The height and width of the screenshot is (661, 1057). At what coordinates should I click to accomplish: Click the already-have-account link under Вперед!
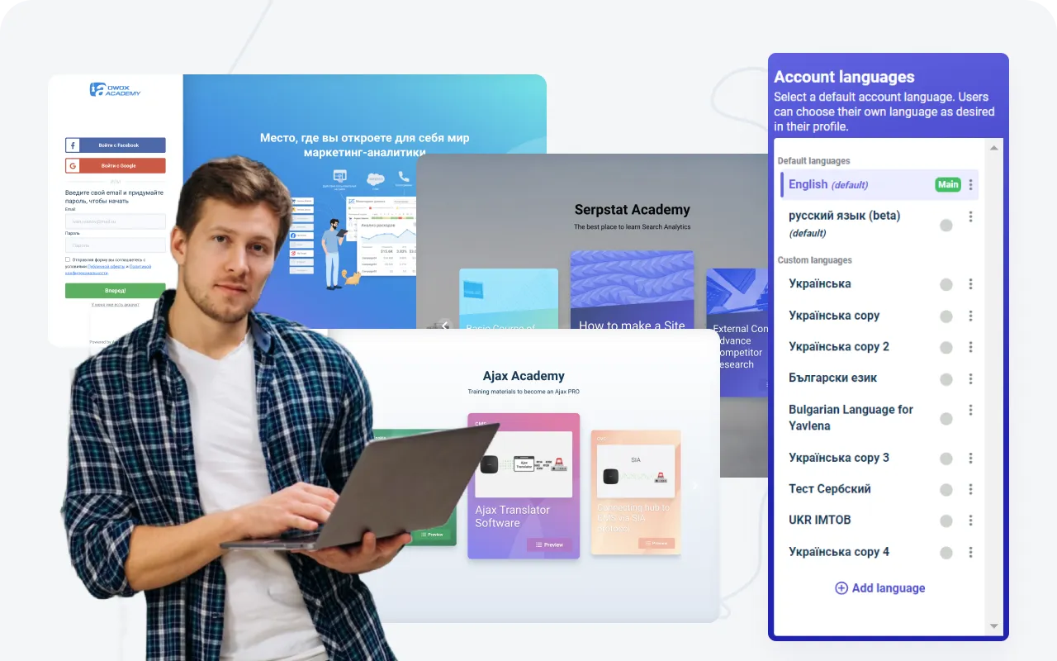pyautogui.click(x=115, y=305)
